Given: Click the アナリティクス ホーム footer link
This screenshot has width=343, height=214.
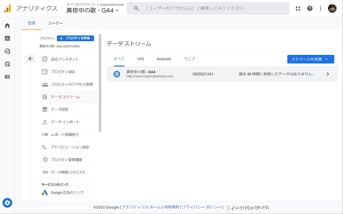Looking at the screenshot, I should [x=141, y=207].
